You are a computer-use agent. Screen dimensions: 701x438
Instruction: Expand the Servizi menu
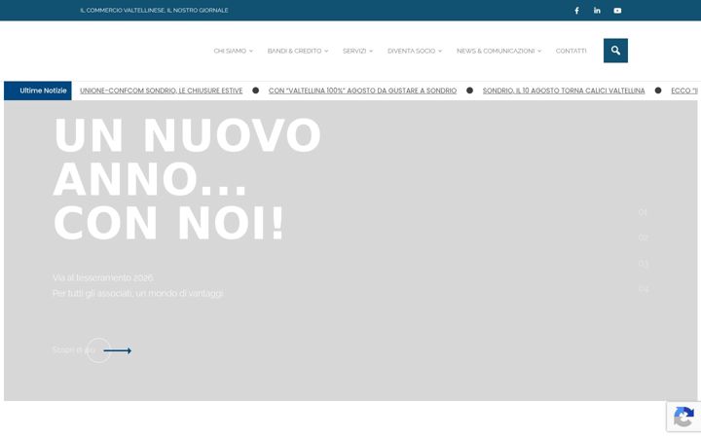coord(357,51)
